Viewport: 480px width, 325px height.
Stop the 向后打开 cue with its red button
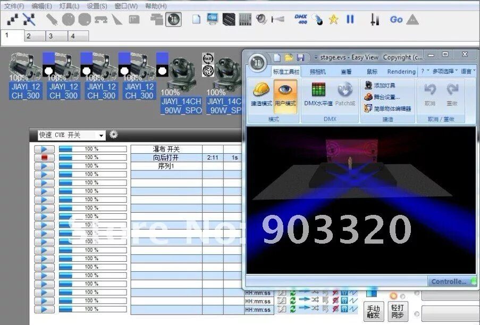coord(45,157)
